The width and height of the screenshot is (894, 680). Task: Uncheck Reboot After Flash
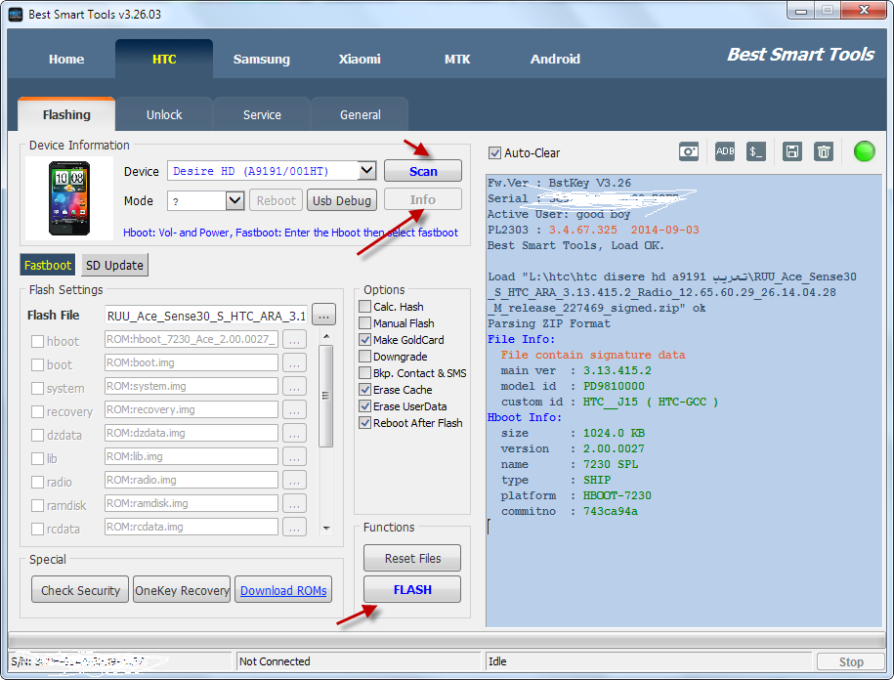click(364, 423)
